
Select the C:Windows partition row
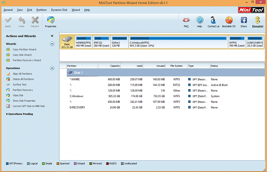[166, 96]
